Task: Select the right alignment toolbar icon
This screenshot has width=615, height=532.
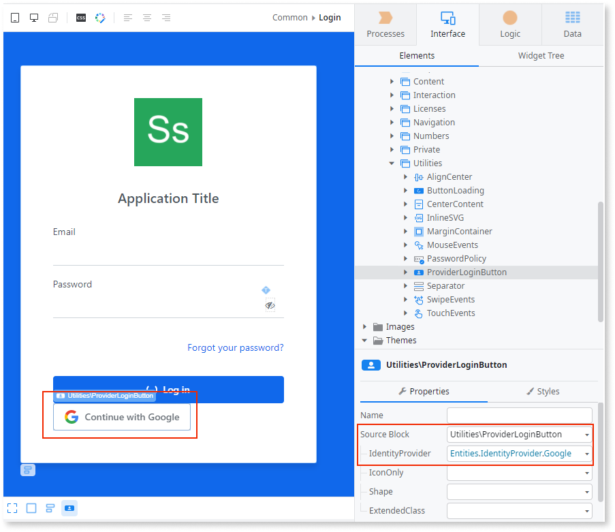Action: [x=165, y=17]
